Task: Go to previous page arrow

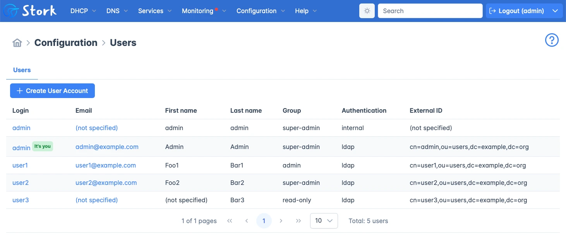Action: click(247, 221)
